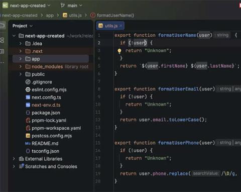This screenshot has width=241, height=192.
Task: Open the Project tool window icon
Action: (3, 26)
